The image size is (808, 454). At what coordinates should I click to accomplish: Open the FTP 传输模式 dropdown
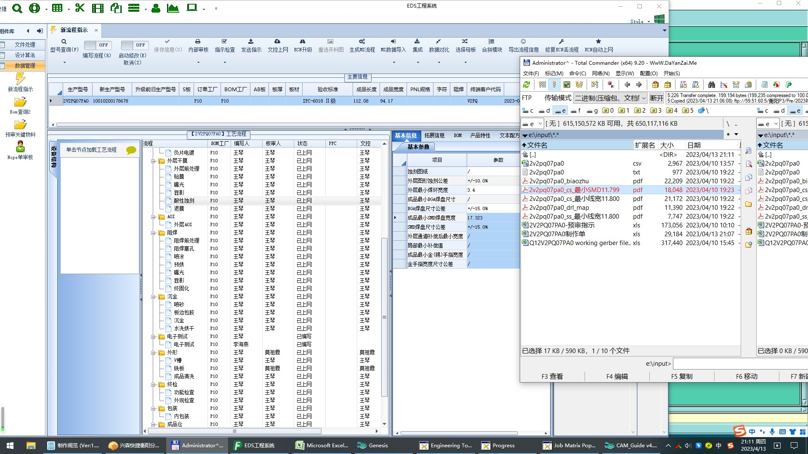610,98
